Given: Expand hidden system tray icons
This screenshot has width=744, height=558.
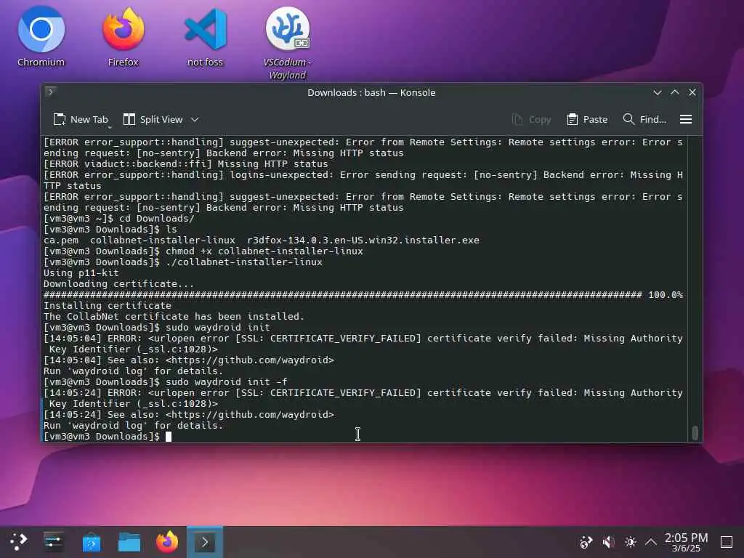Looking at the screenshot, I should (651, 542).
